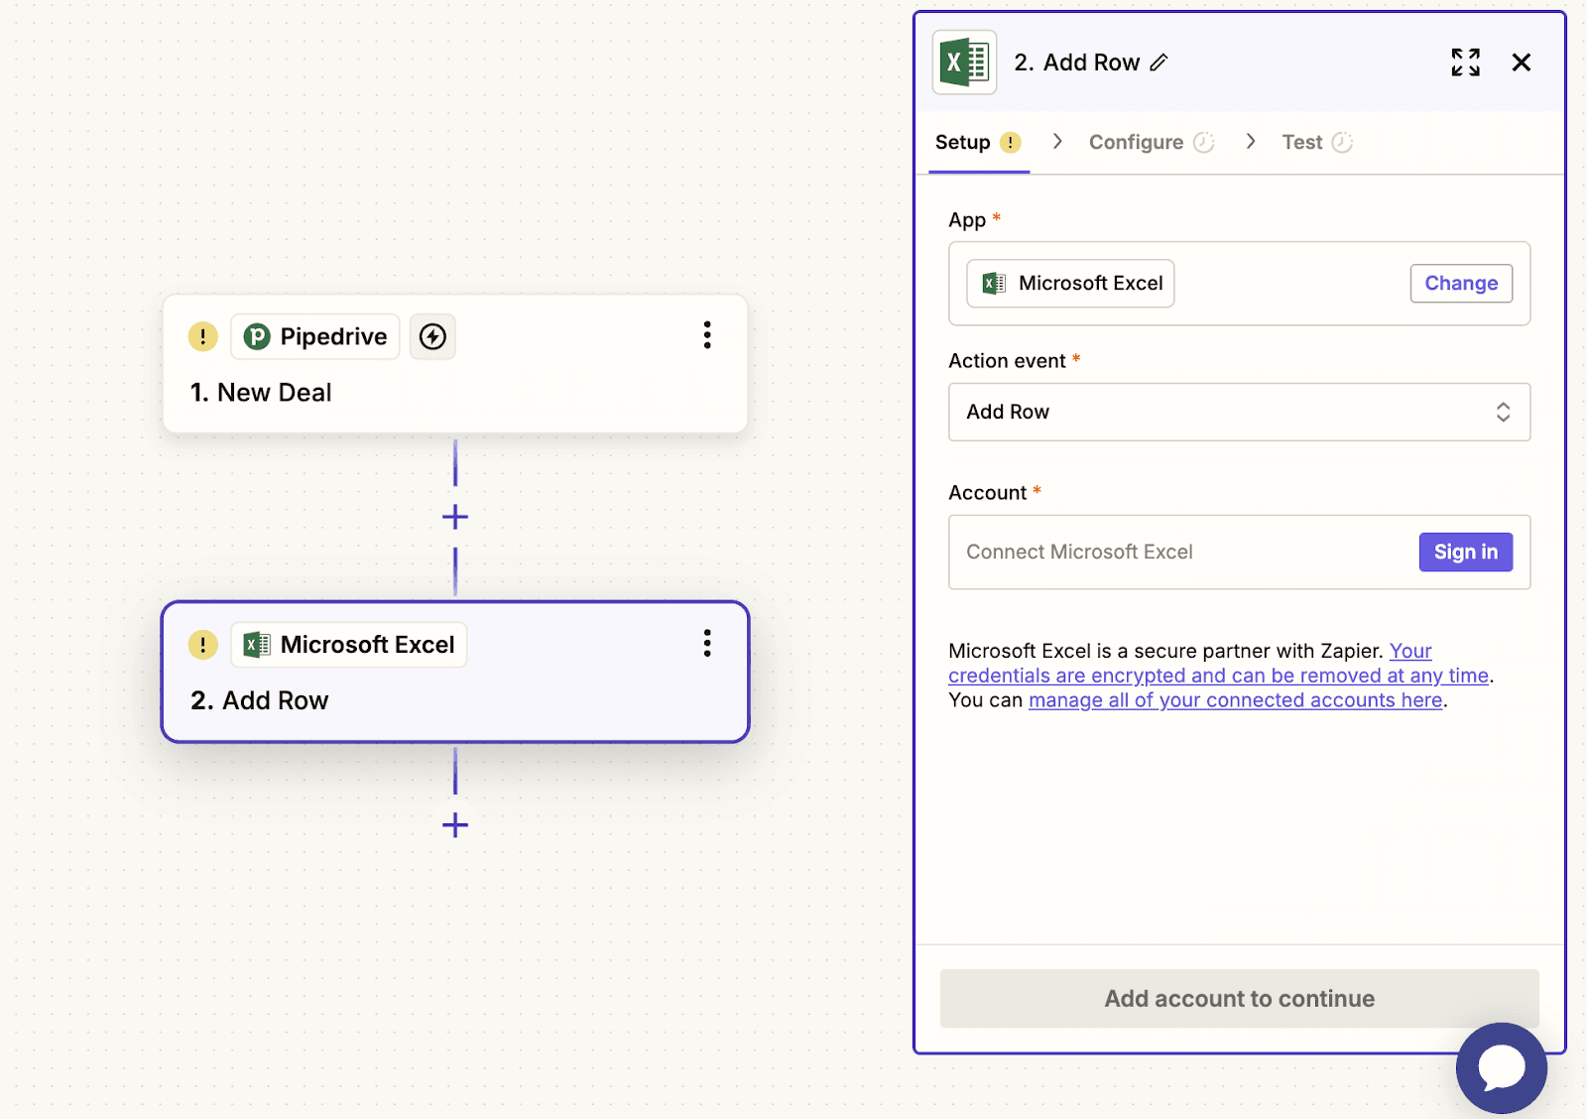Screen dimensions: 1587x1119
Task: Open the three-dot menu on Pipedrive step
Action: (707, 335)
